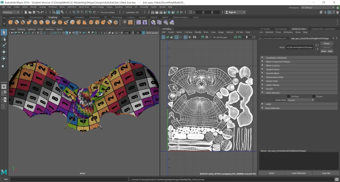This screenshot has width=340, height=182.
Task: Toggle the Caching checkbox
Action: [x=289, y=96]
